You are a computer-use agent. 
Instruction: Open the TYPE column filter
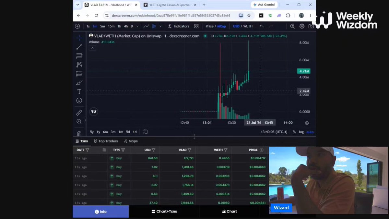123,150
